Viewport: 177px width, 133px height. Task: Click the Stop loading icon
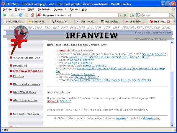[x=27, y=15]
